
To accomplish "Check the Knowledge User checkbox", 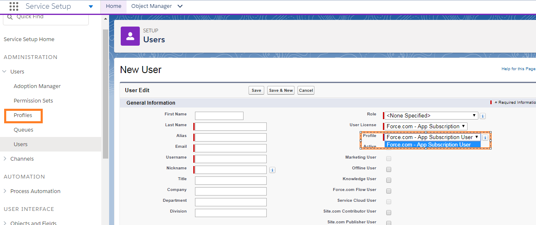I will (389, 180).
